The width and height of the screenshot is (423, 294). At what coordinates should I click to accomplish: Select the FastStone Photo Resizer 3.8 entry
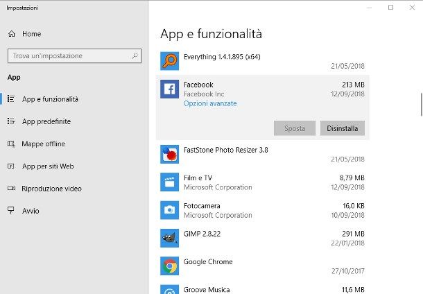(x=263, y=155)
